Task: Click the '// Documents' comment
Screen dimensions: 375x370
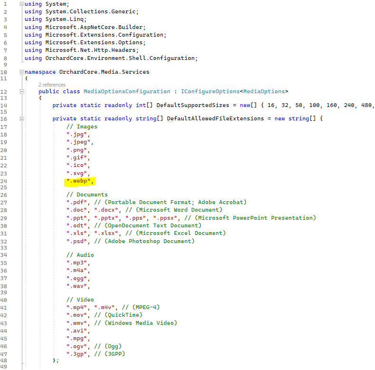Action: (x=87, y=195)
